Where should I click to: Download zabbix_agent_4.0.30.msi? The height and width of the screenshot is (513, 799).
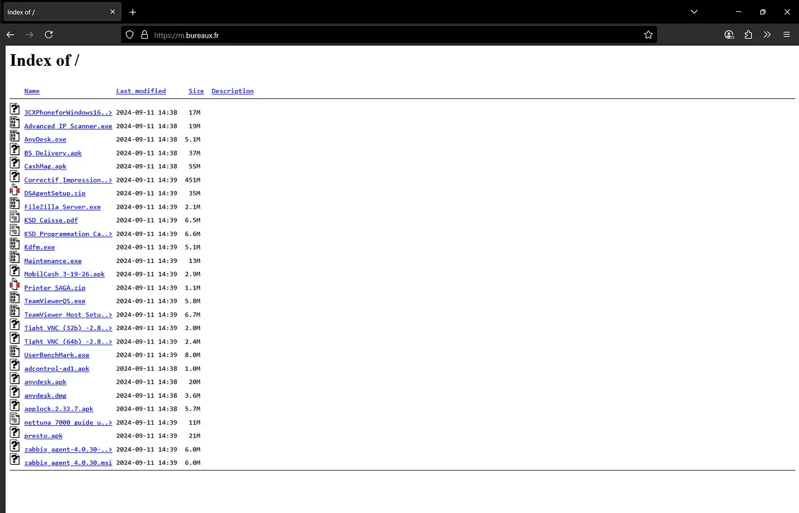pyautogui.click(x=68, y=463)
